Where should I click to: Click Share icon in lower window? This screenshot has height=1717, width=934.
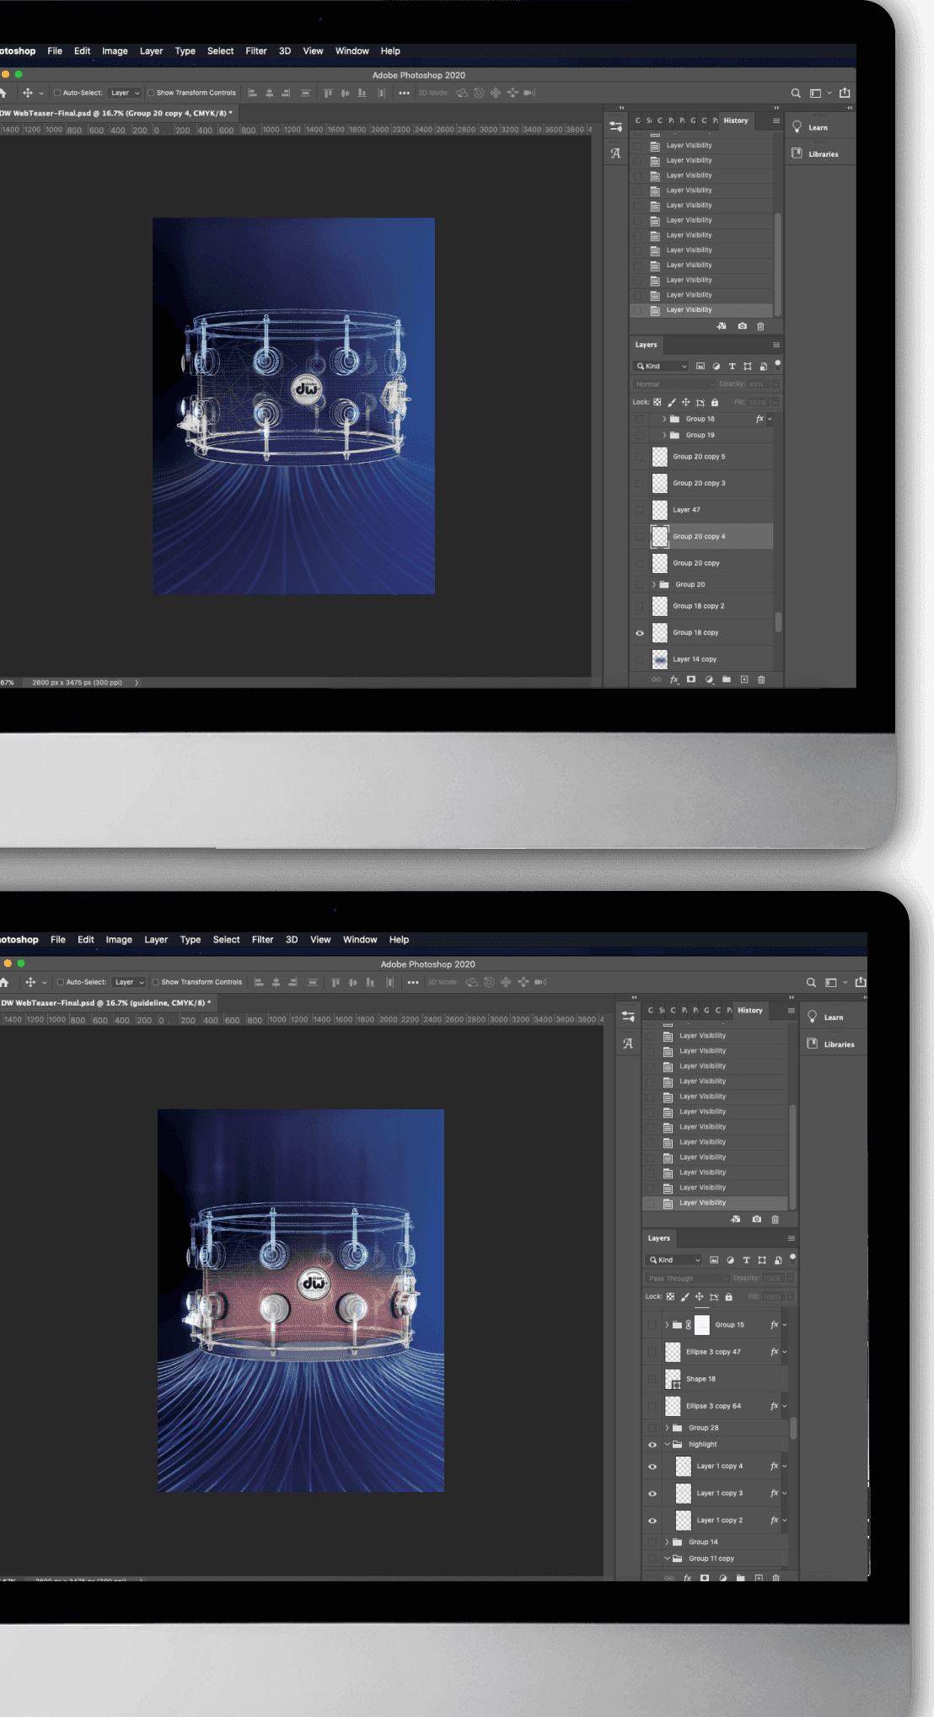(x=861, y=982)
